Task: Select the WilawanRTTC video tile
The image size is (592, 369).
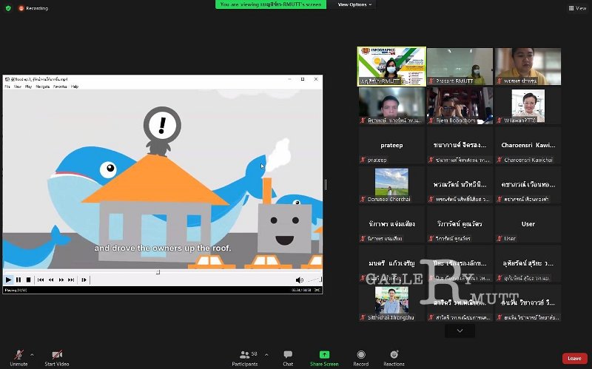Action: click(528, 106)
